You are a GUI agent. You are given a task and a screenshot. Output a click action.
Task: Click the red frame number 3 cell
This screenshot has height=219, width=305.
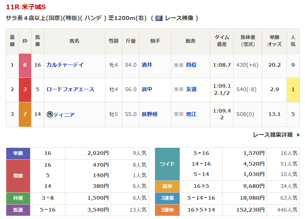25,89
